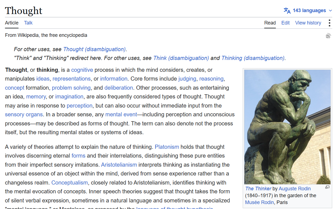
Task: Open The Thinker caption link
Action: tap(258, 189)
